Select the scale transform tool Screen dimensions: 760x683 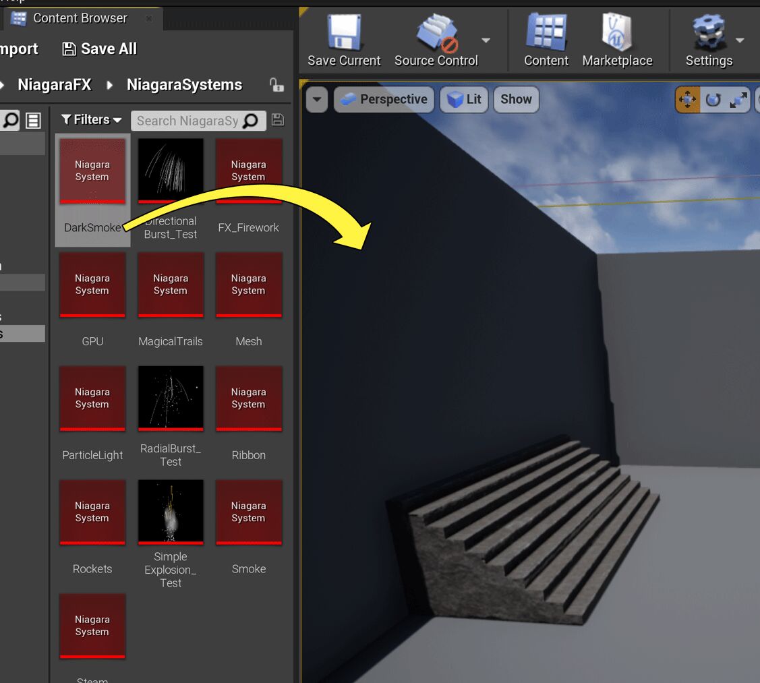point(738,100)
